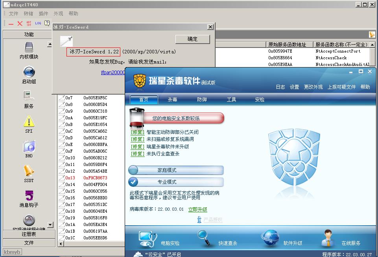Switch to 安检 security check tab

point(260,100)
